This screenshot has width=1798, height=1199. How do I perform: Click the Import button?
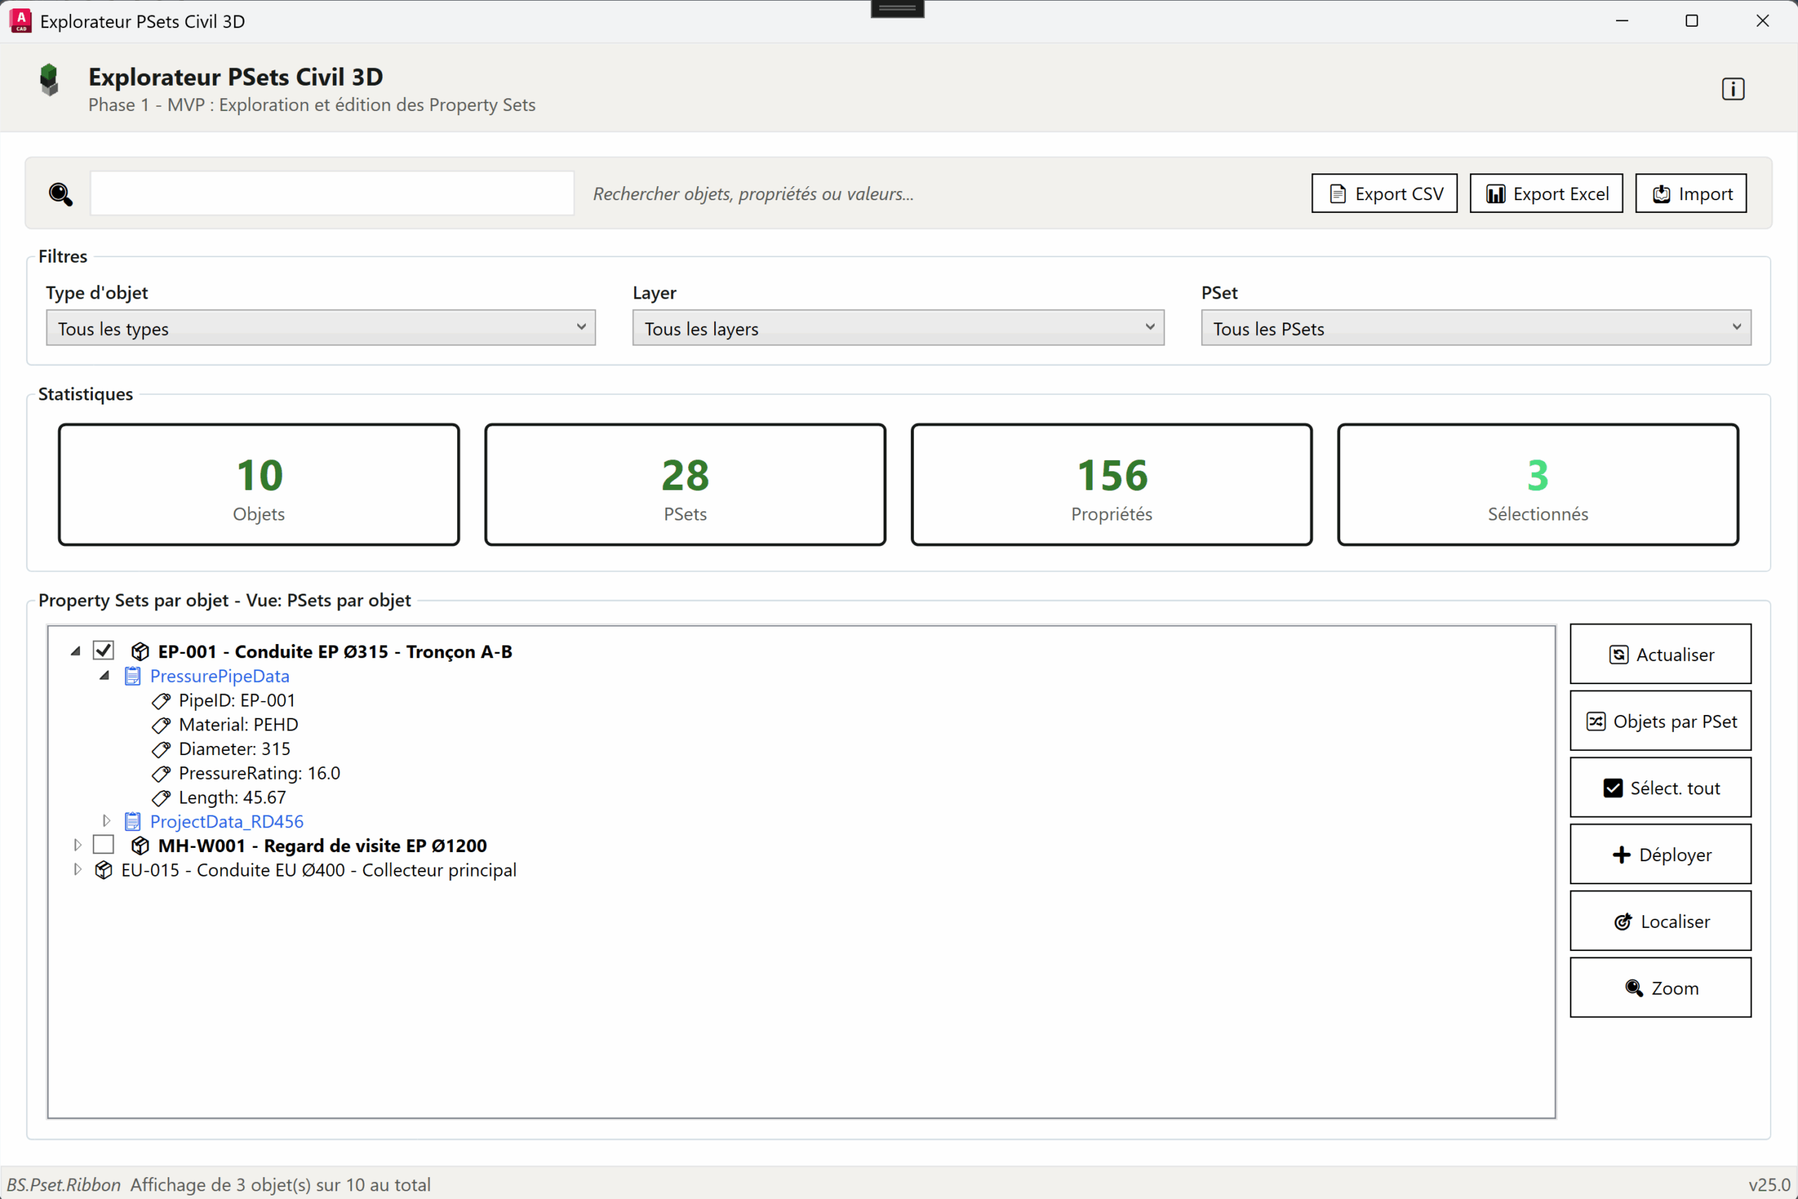[1691, 193]
